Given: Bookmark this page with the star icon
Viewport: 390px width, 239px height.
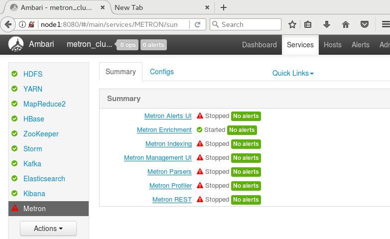Looking at the screenshot, I should coord(292,24).
